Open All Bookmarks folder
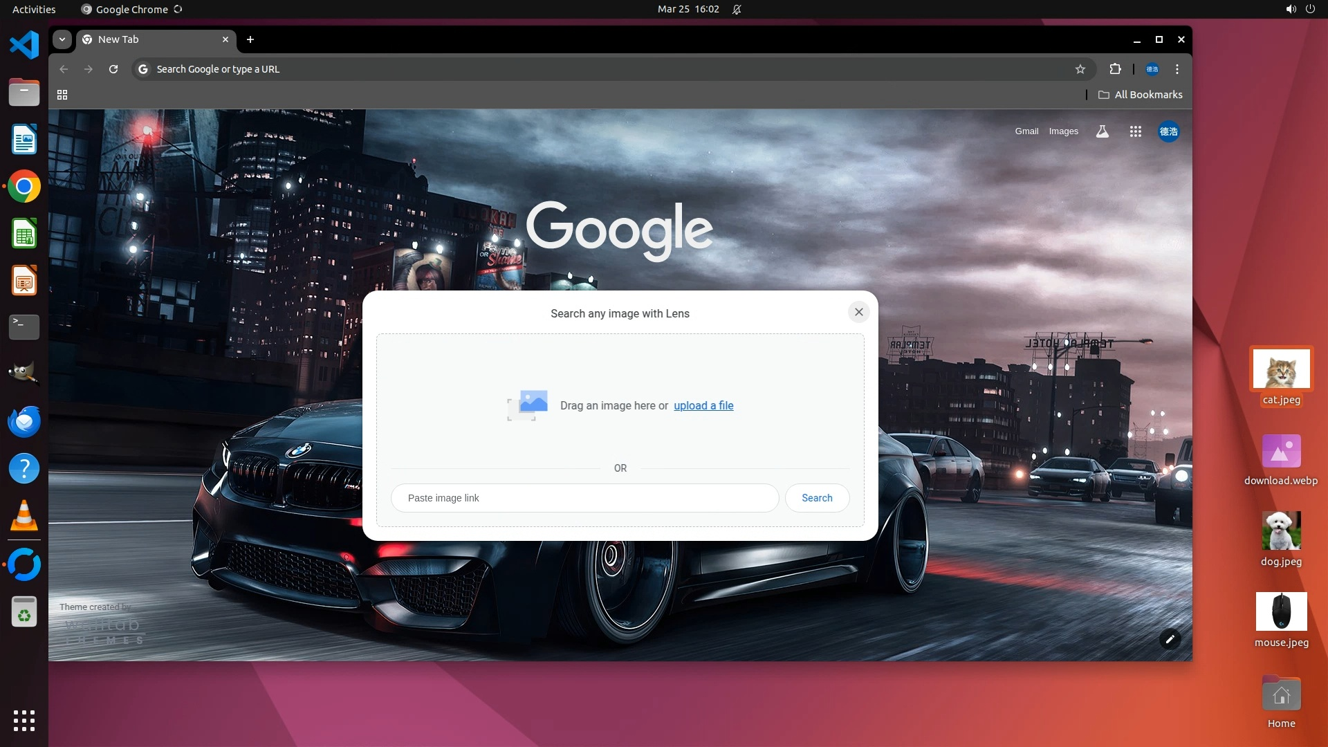Viewport: 1328px width, 747px height. (x=1140, y=95)
